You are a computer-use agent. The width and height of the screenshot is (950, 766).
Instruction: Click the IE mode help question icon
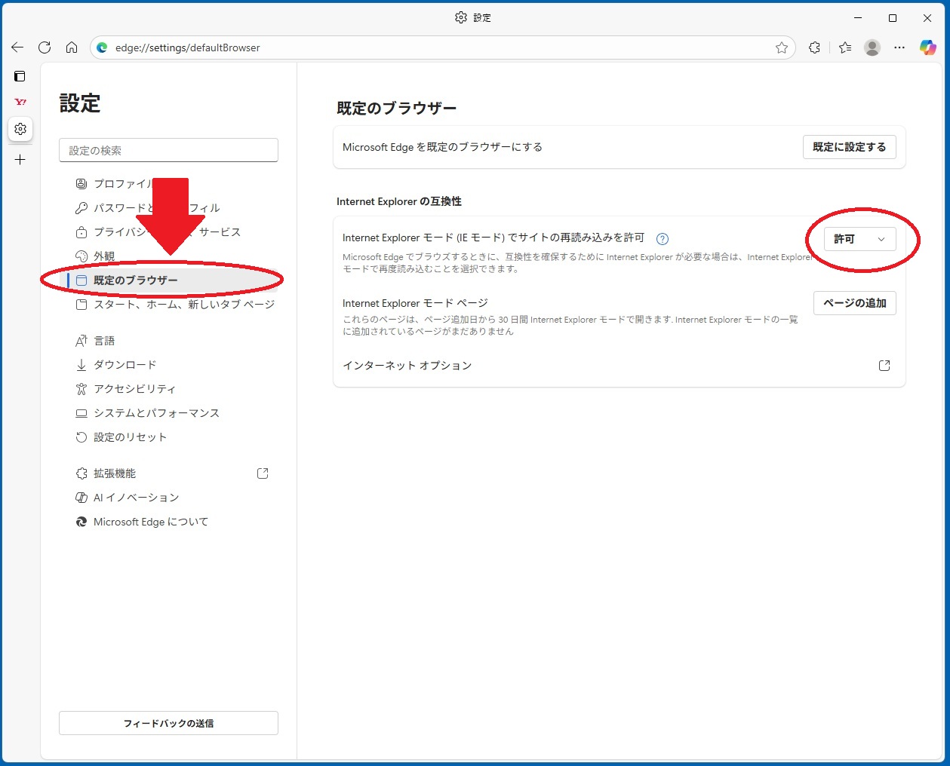tap(663, 239)
